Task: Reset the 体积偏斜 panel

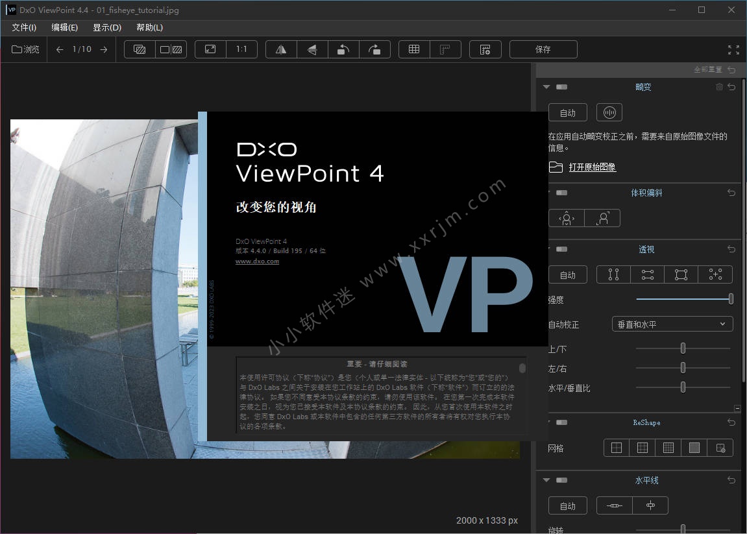Action: point(731,193)
